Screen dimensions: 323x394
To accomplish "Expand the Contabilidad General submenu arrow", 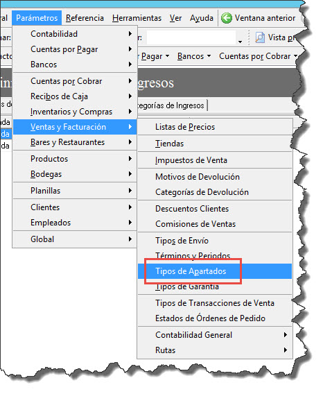I will 286,335.
